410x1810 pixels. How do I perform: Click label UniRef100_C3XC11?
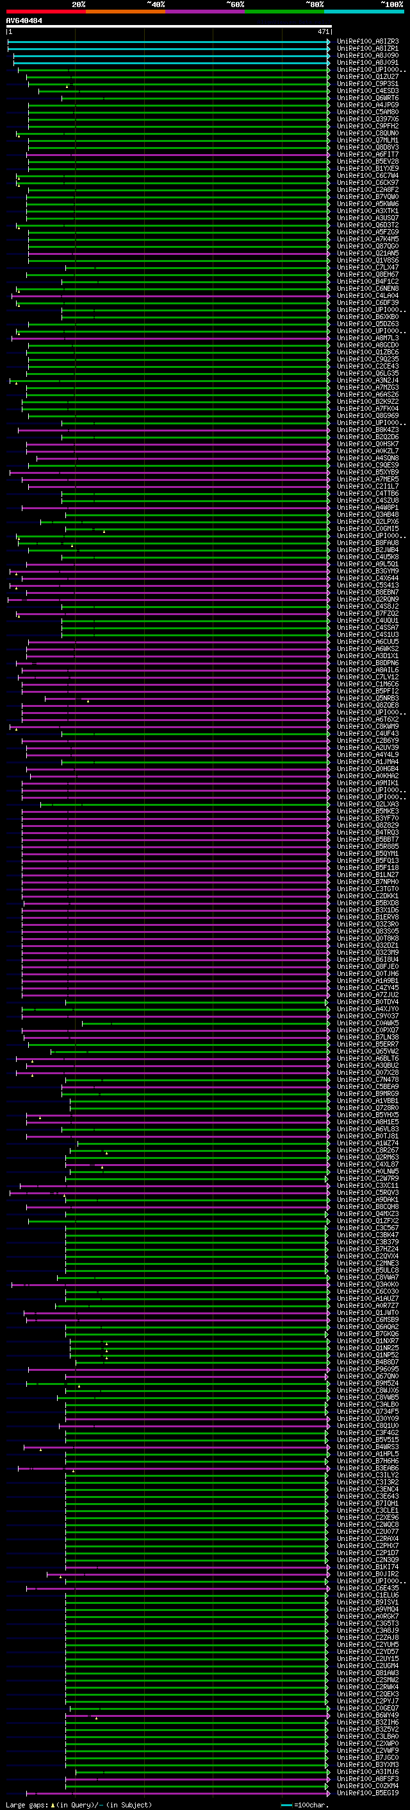[368, 1185]
